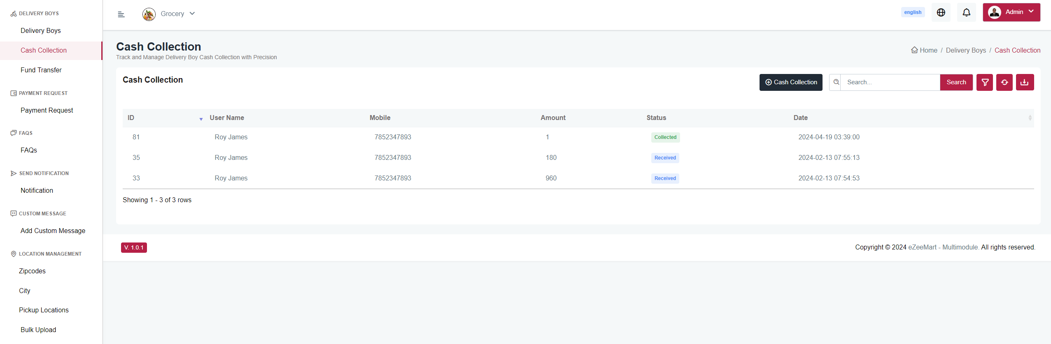Open Fund Transfer in sidebar
Screen dimensions: 1051x344
coord(41,70)
